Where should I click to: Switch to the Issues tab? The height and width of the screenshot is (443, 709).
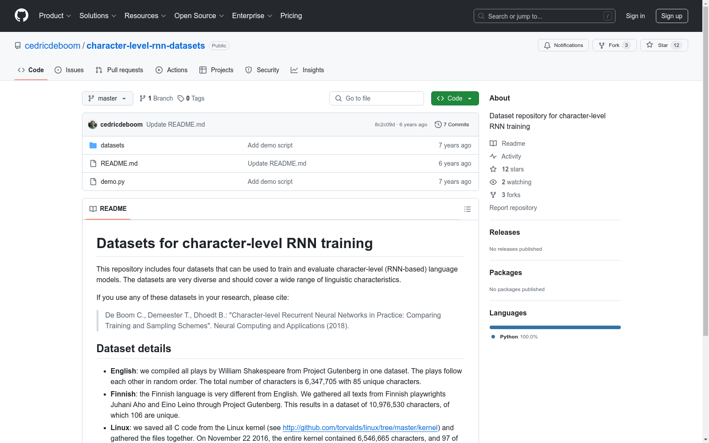pyautogui.click(x=69, y=70)
